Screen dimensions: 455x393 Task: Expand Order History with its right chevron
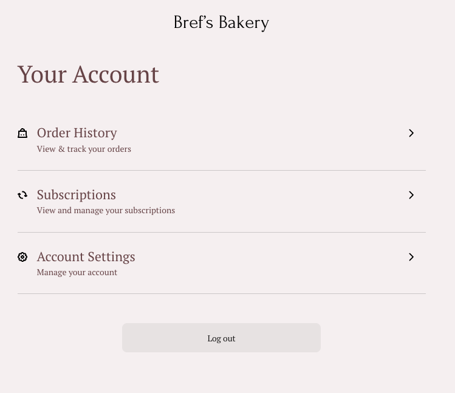click(411, 133)
